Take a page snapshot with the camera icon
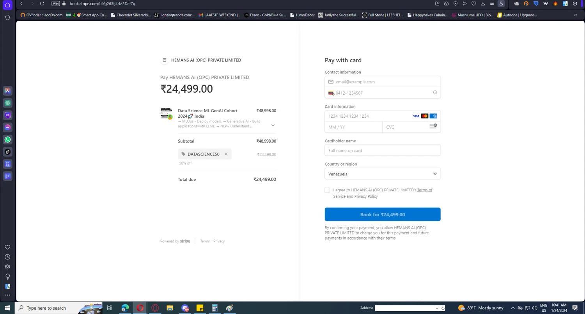 click(x=446, y=4)
